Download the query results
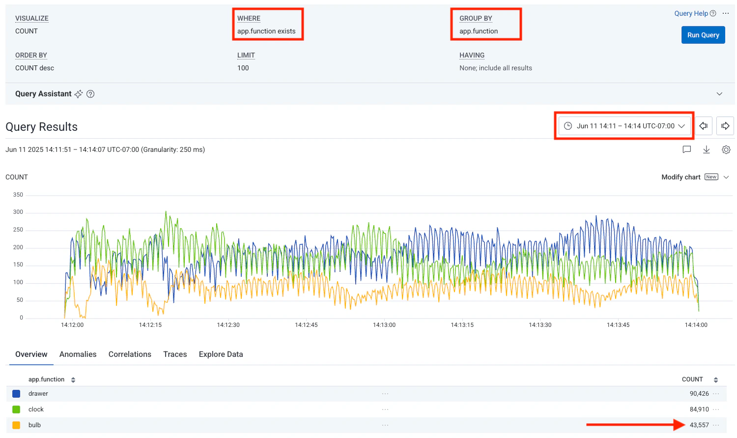The height and width of the screenshot is (438, 737). click(x=707, y=149)
